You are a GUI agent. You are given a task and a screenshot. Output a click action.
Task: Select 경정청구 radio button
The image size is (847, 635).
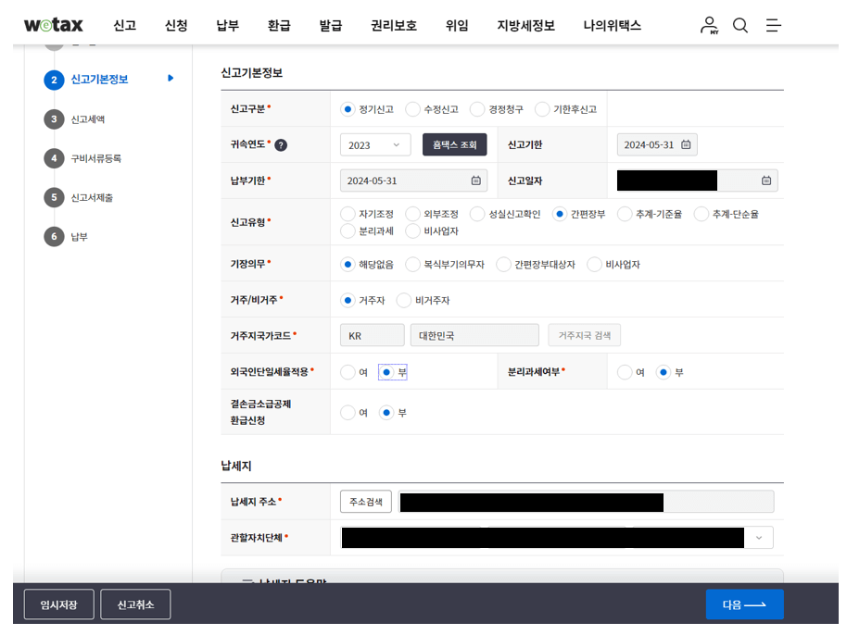[x=477, y=109]
